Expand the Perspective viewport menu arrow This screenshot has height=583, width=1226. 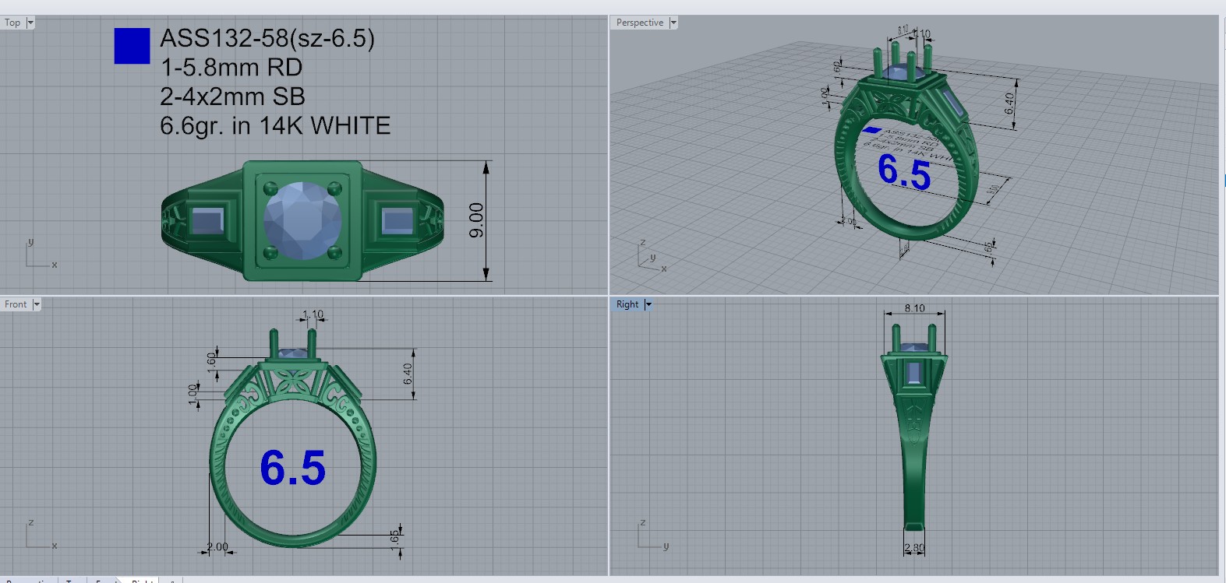tap(673, 23)
